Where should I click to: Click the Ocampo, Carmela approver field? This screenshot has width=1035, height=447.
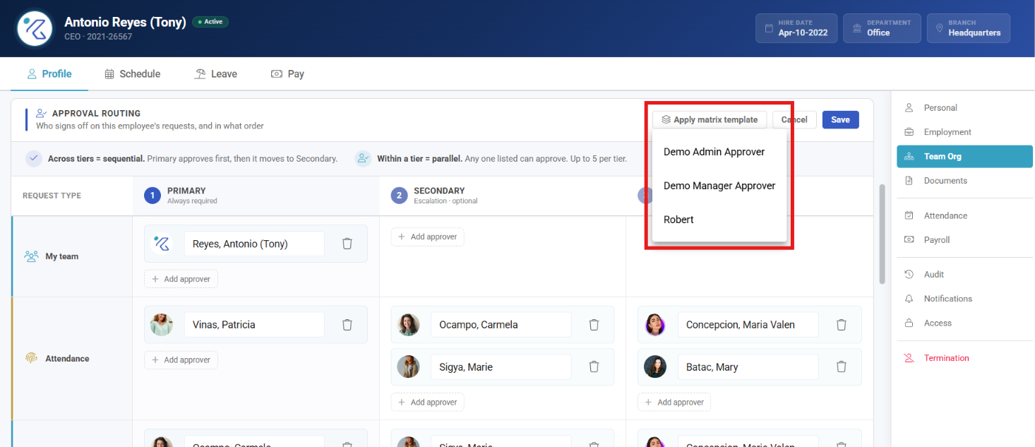(501, 325)
